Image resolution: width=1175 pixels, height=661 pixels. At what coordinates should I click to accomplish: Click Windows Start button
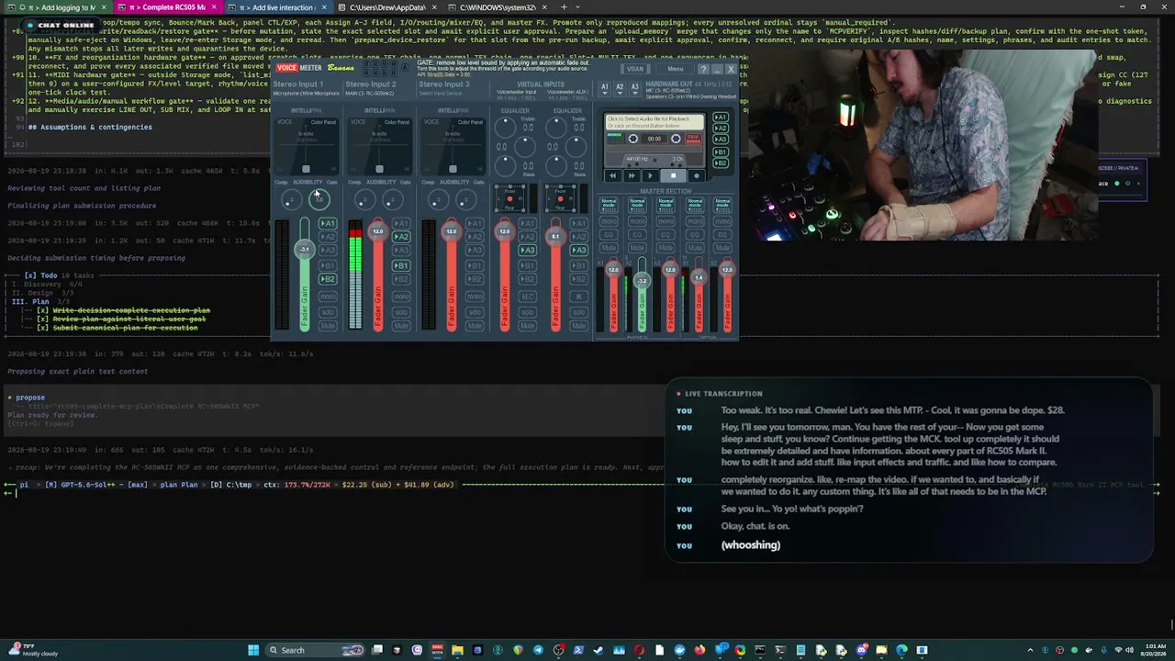(253, 650)
